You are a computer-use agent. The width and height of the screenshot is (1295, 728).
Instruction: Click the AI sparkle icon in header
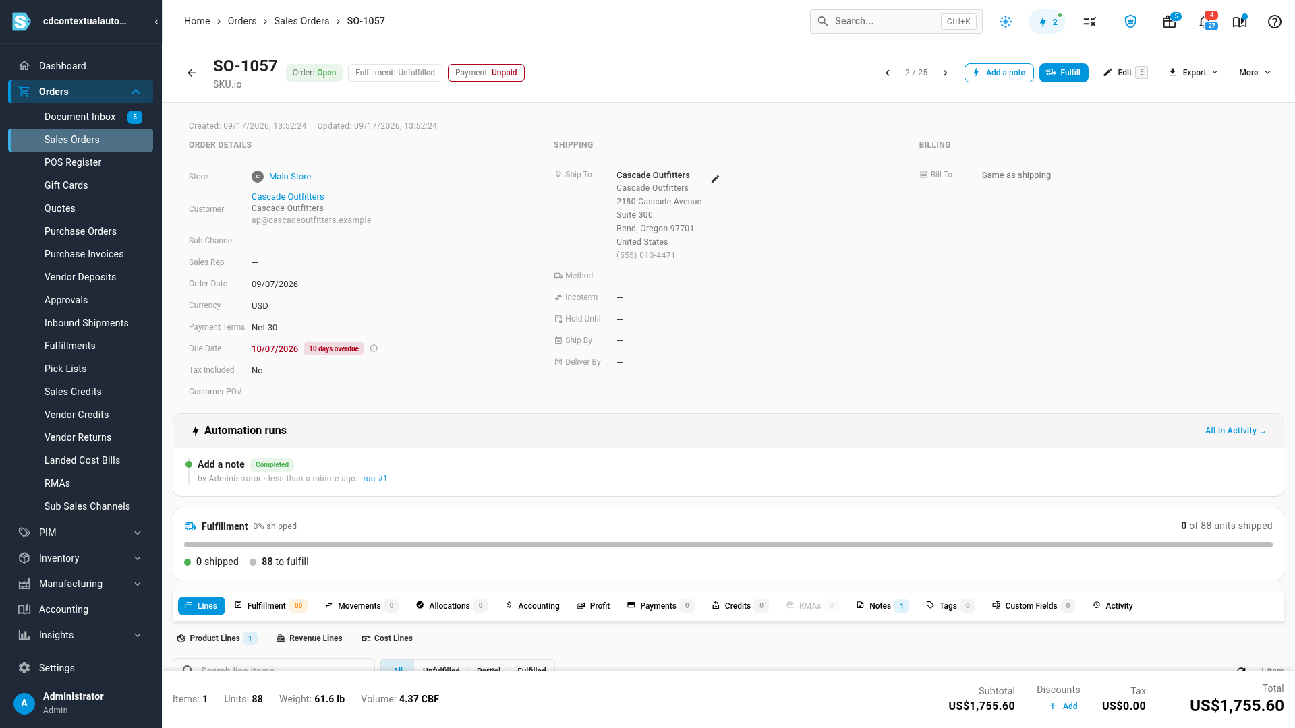(1006, 22)
